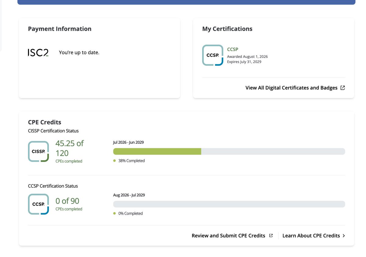366x257 pixels.
Task: Click the "CPE Credits" section heading
Action: tap(45, 122)
